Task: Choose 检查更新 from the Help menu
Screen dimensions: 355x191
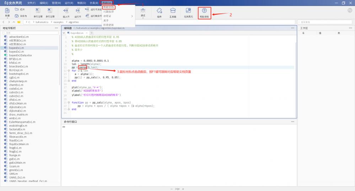Action: pyautogui.click(x=108, y=25)
